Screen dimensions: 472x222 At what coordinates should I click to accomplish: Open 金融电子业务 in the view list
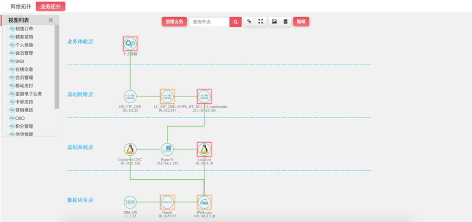tap(28, 94)
